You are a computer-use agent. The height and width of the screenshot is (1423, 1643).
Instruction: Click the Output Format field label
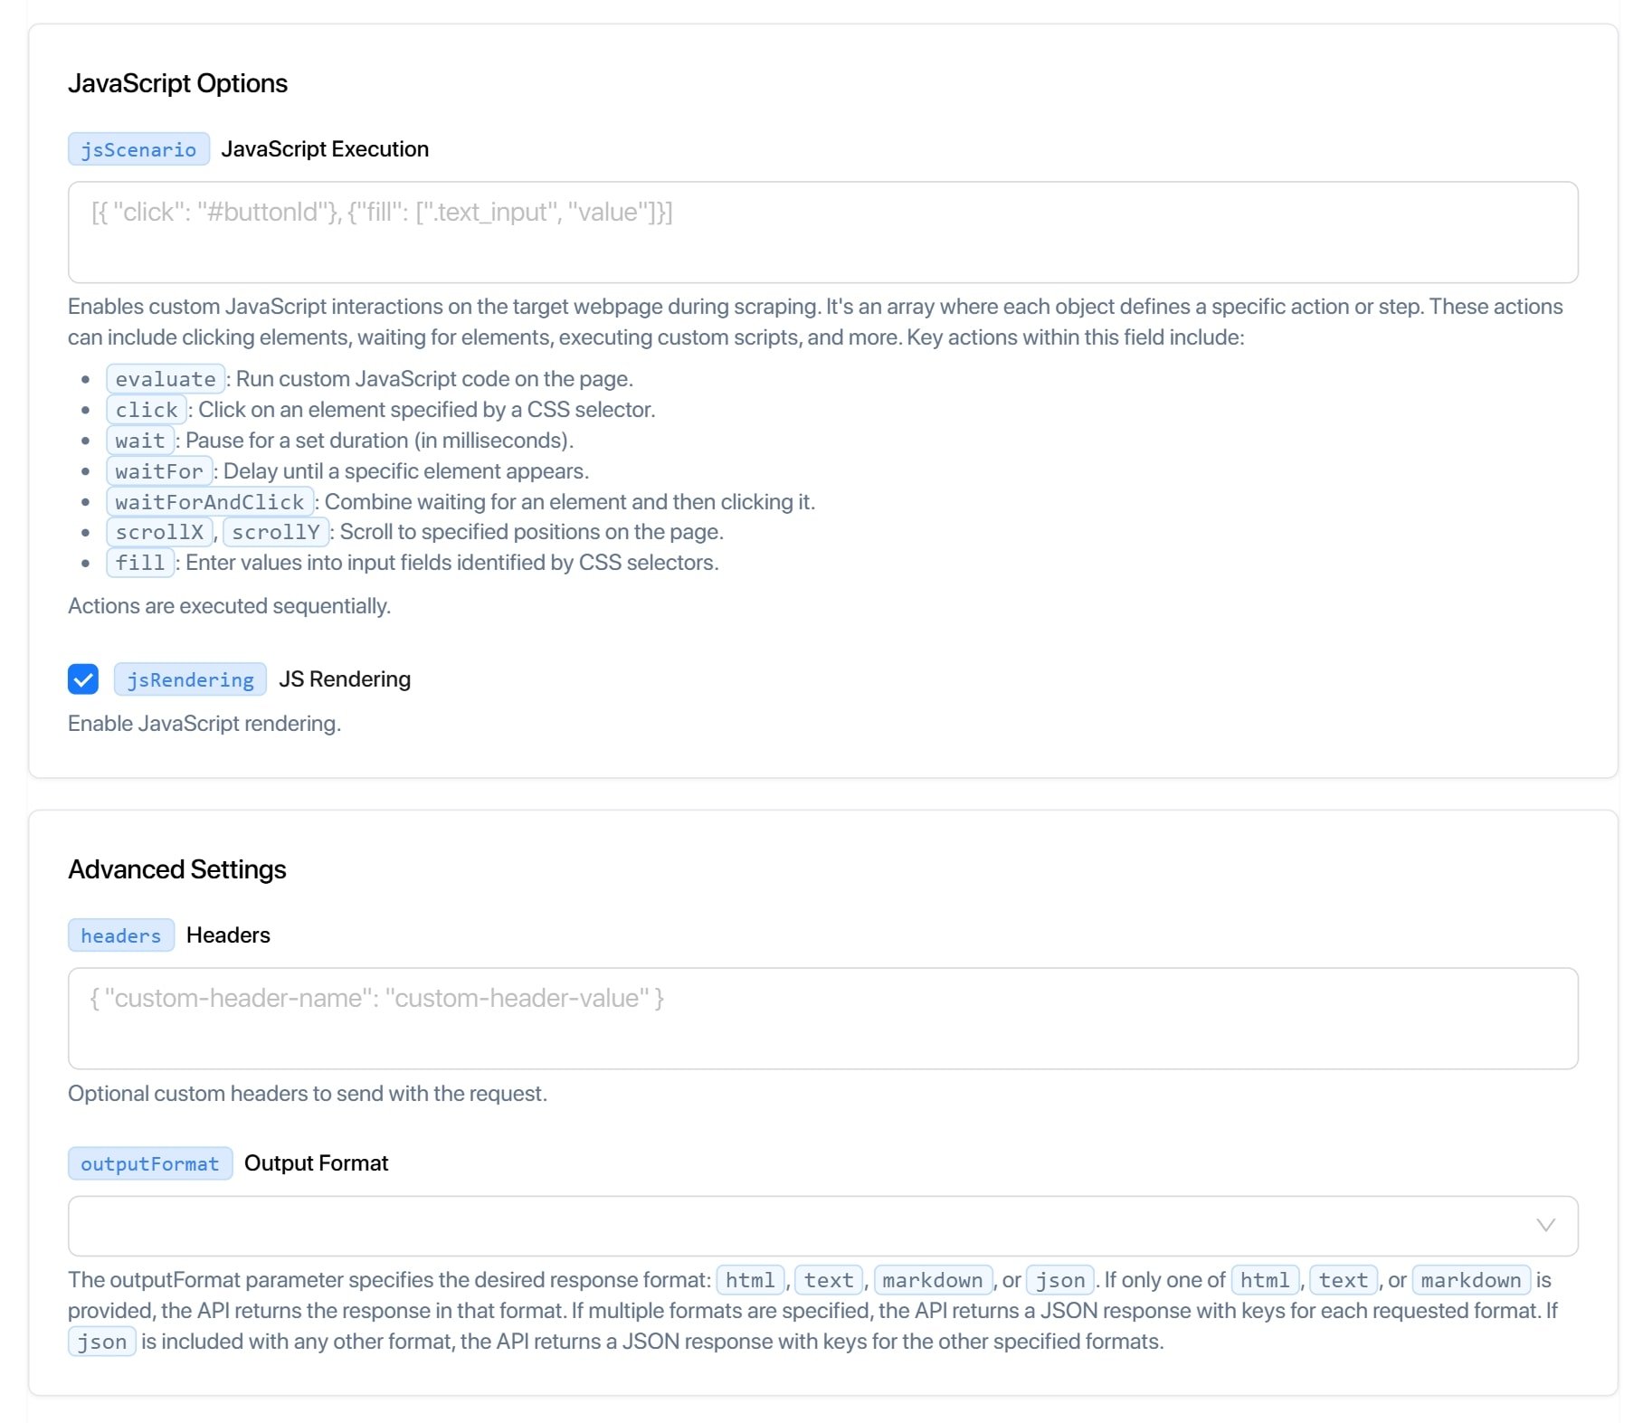click(316, 1163)
